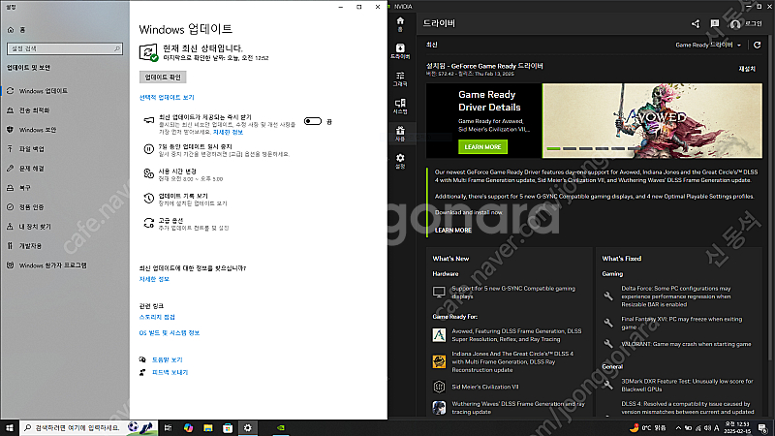Viewport: 775px width, 436px height.
Task: Open Task View on taskbar
Action: 168,428
